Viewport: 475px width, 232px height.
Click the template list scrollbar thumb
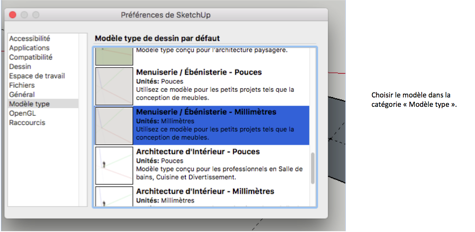313,168
